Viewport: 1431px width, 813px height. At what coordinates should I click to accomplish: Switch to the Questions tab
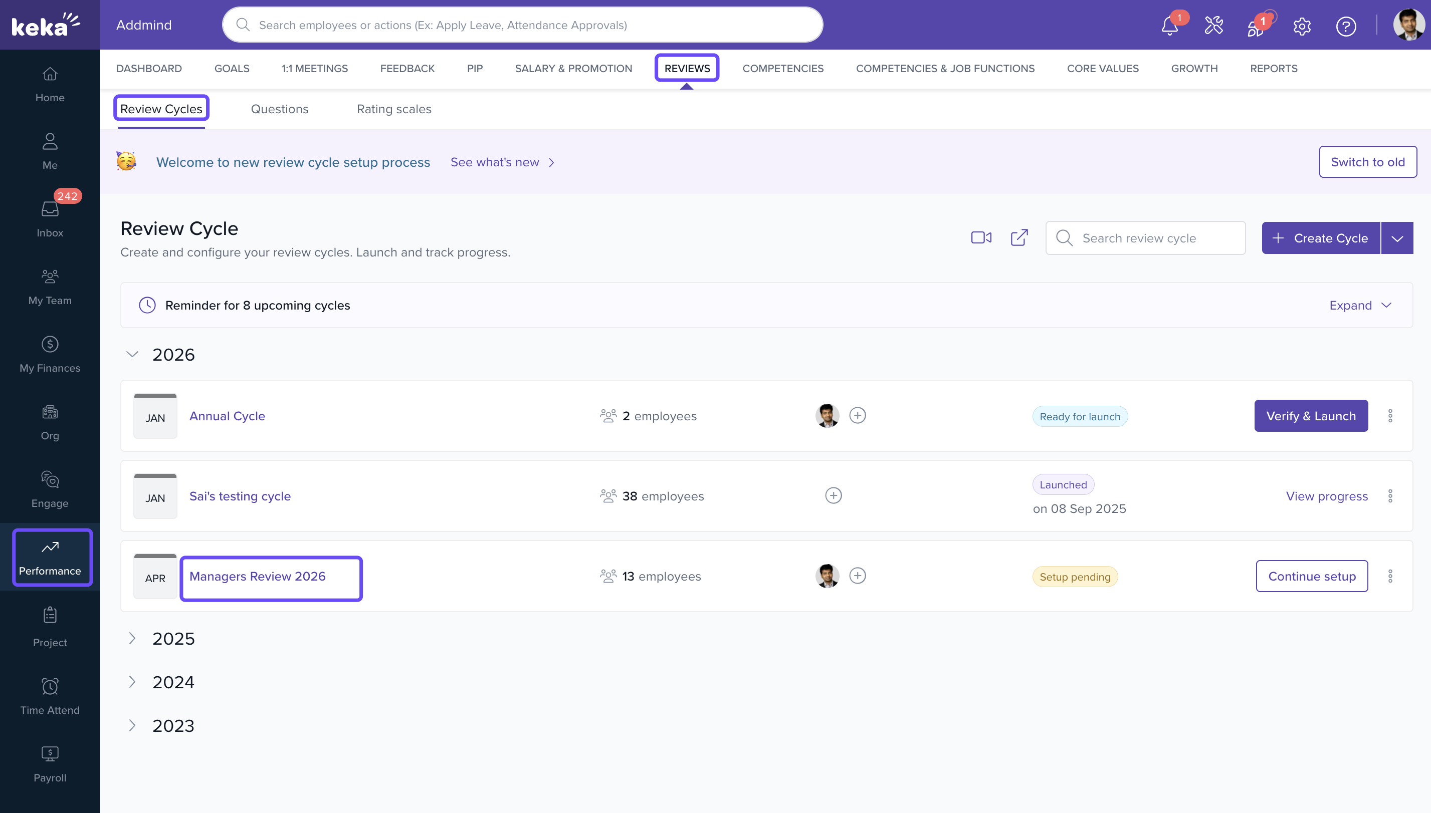[279, 109]
